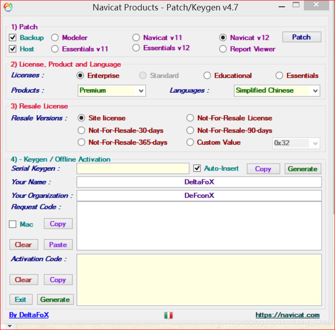
Task: Clear the activation code
Action: point(24,280)
